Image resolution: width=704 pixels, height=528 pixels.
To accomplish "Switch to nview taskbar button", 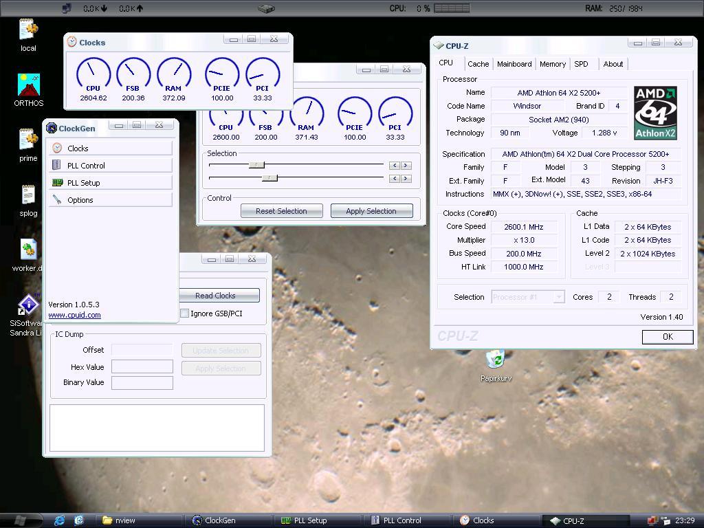I will [x=139, y=520].
